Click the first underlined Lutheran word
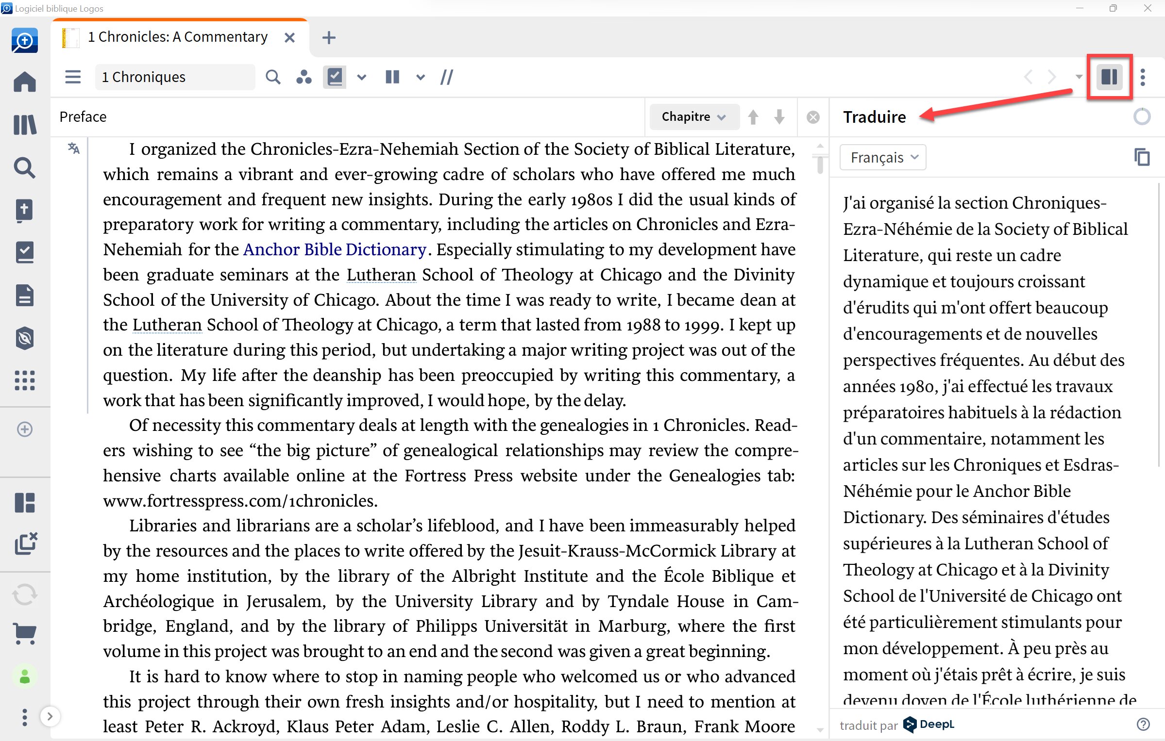This screenshot has width=1165, height=741. coord(381,275)
